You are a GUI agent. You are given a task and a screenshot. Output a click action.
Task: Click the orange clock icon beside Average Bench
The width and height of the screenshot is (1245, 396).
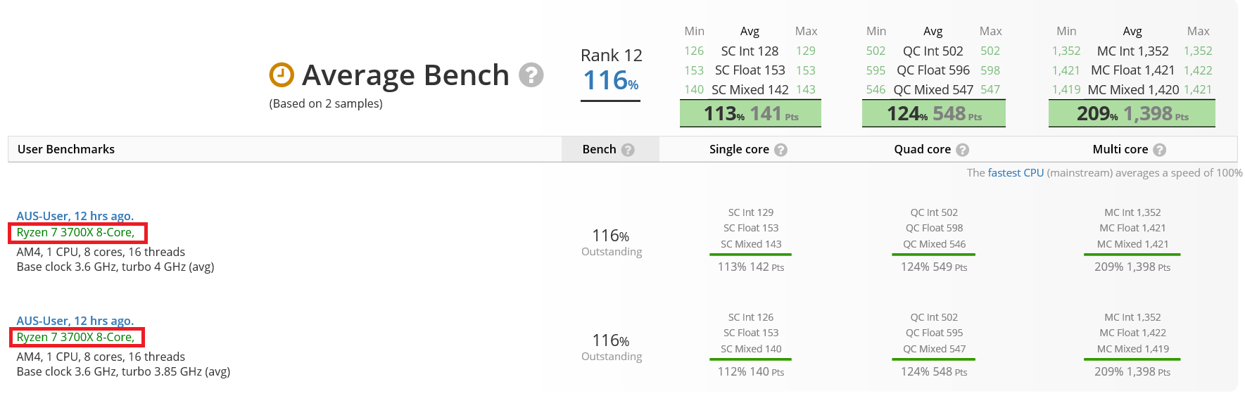(282, 75)
